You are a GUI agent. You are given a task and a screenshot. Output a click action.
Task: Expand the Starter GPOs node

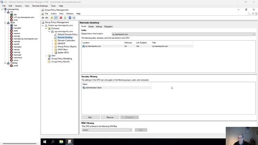click(x=52, y=53)
